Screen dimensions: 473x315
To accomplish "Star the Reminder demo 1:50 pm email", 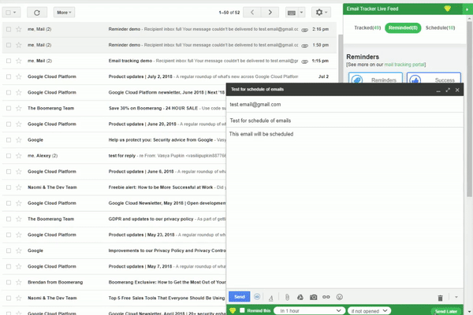I will [x=19, y=45].
